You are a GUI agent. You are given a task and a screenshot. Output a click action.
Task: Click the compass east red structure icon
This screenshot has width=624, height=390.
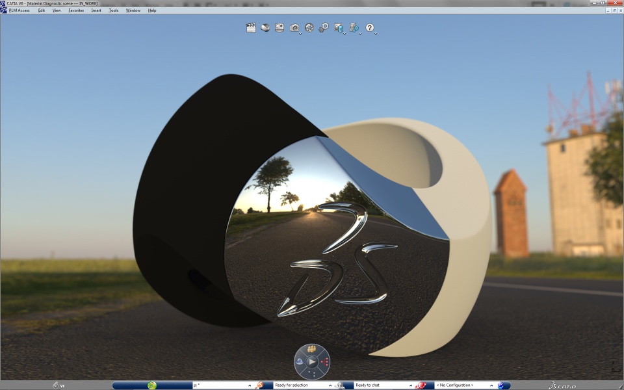(x=325, y=362)
